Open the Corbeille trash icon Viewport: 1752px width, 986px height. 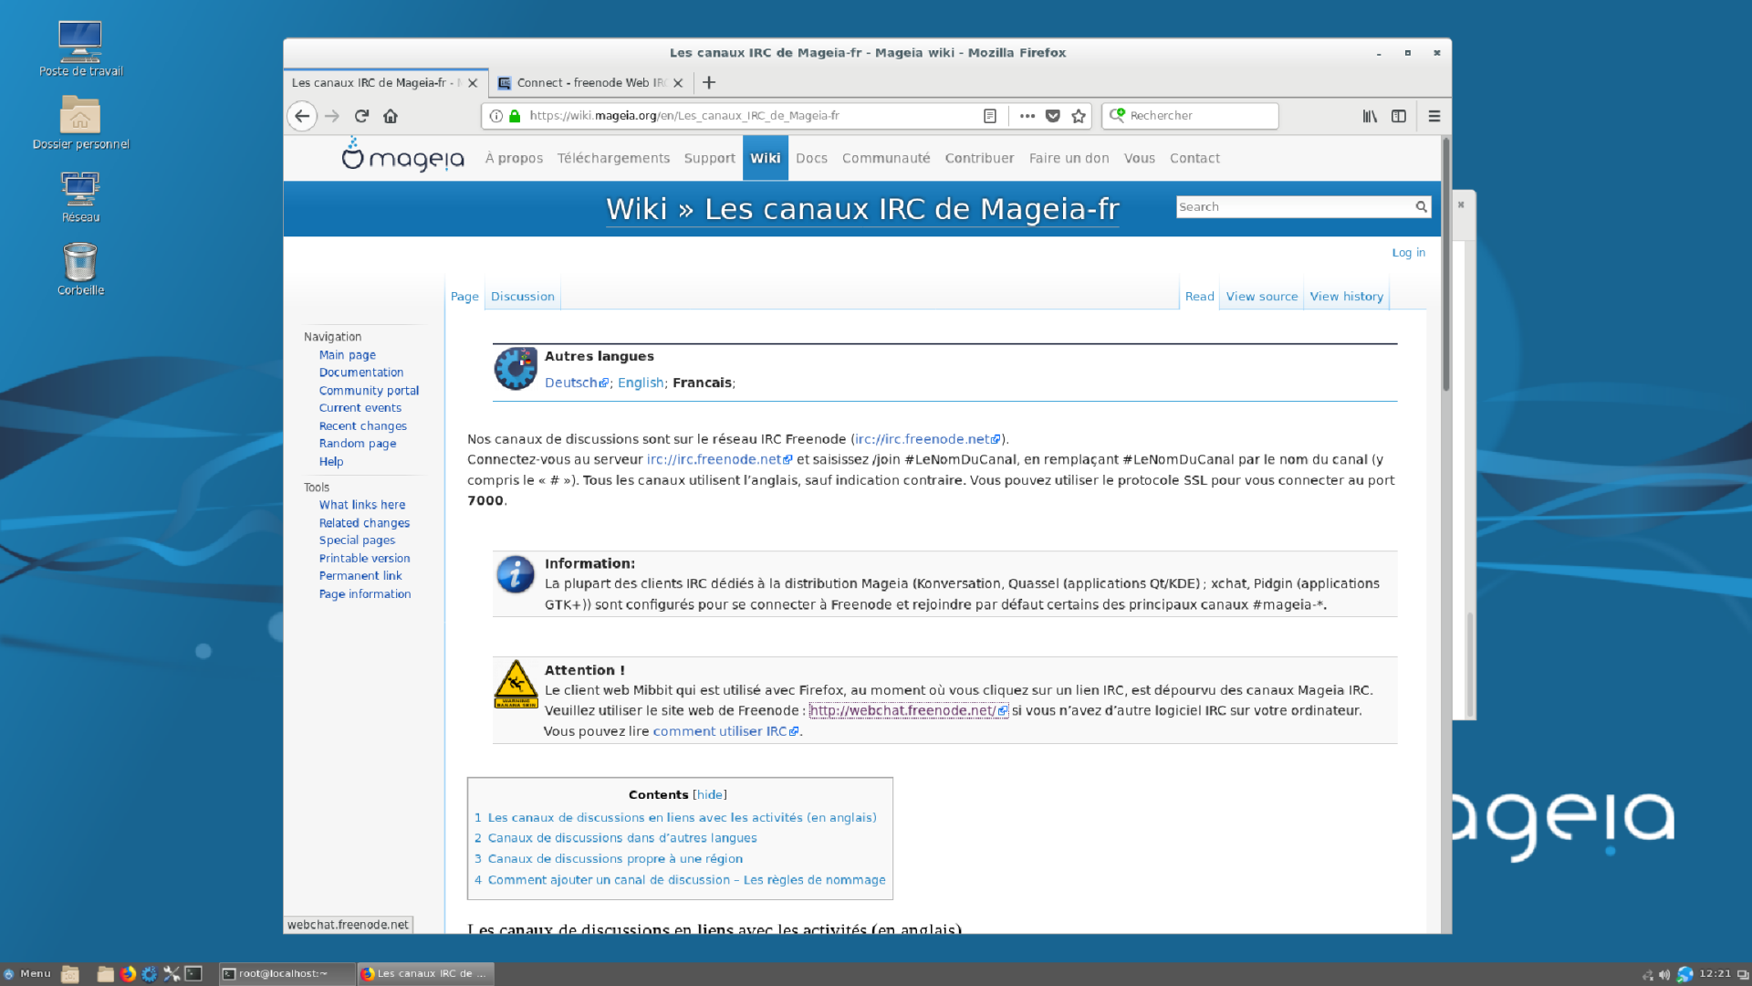(80, 268)
